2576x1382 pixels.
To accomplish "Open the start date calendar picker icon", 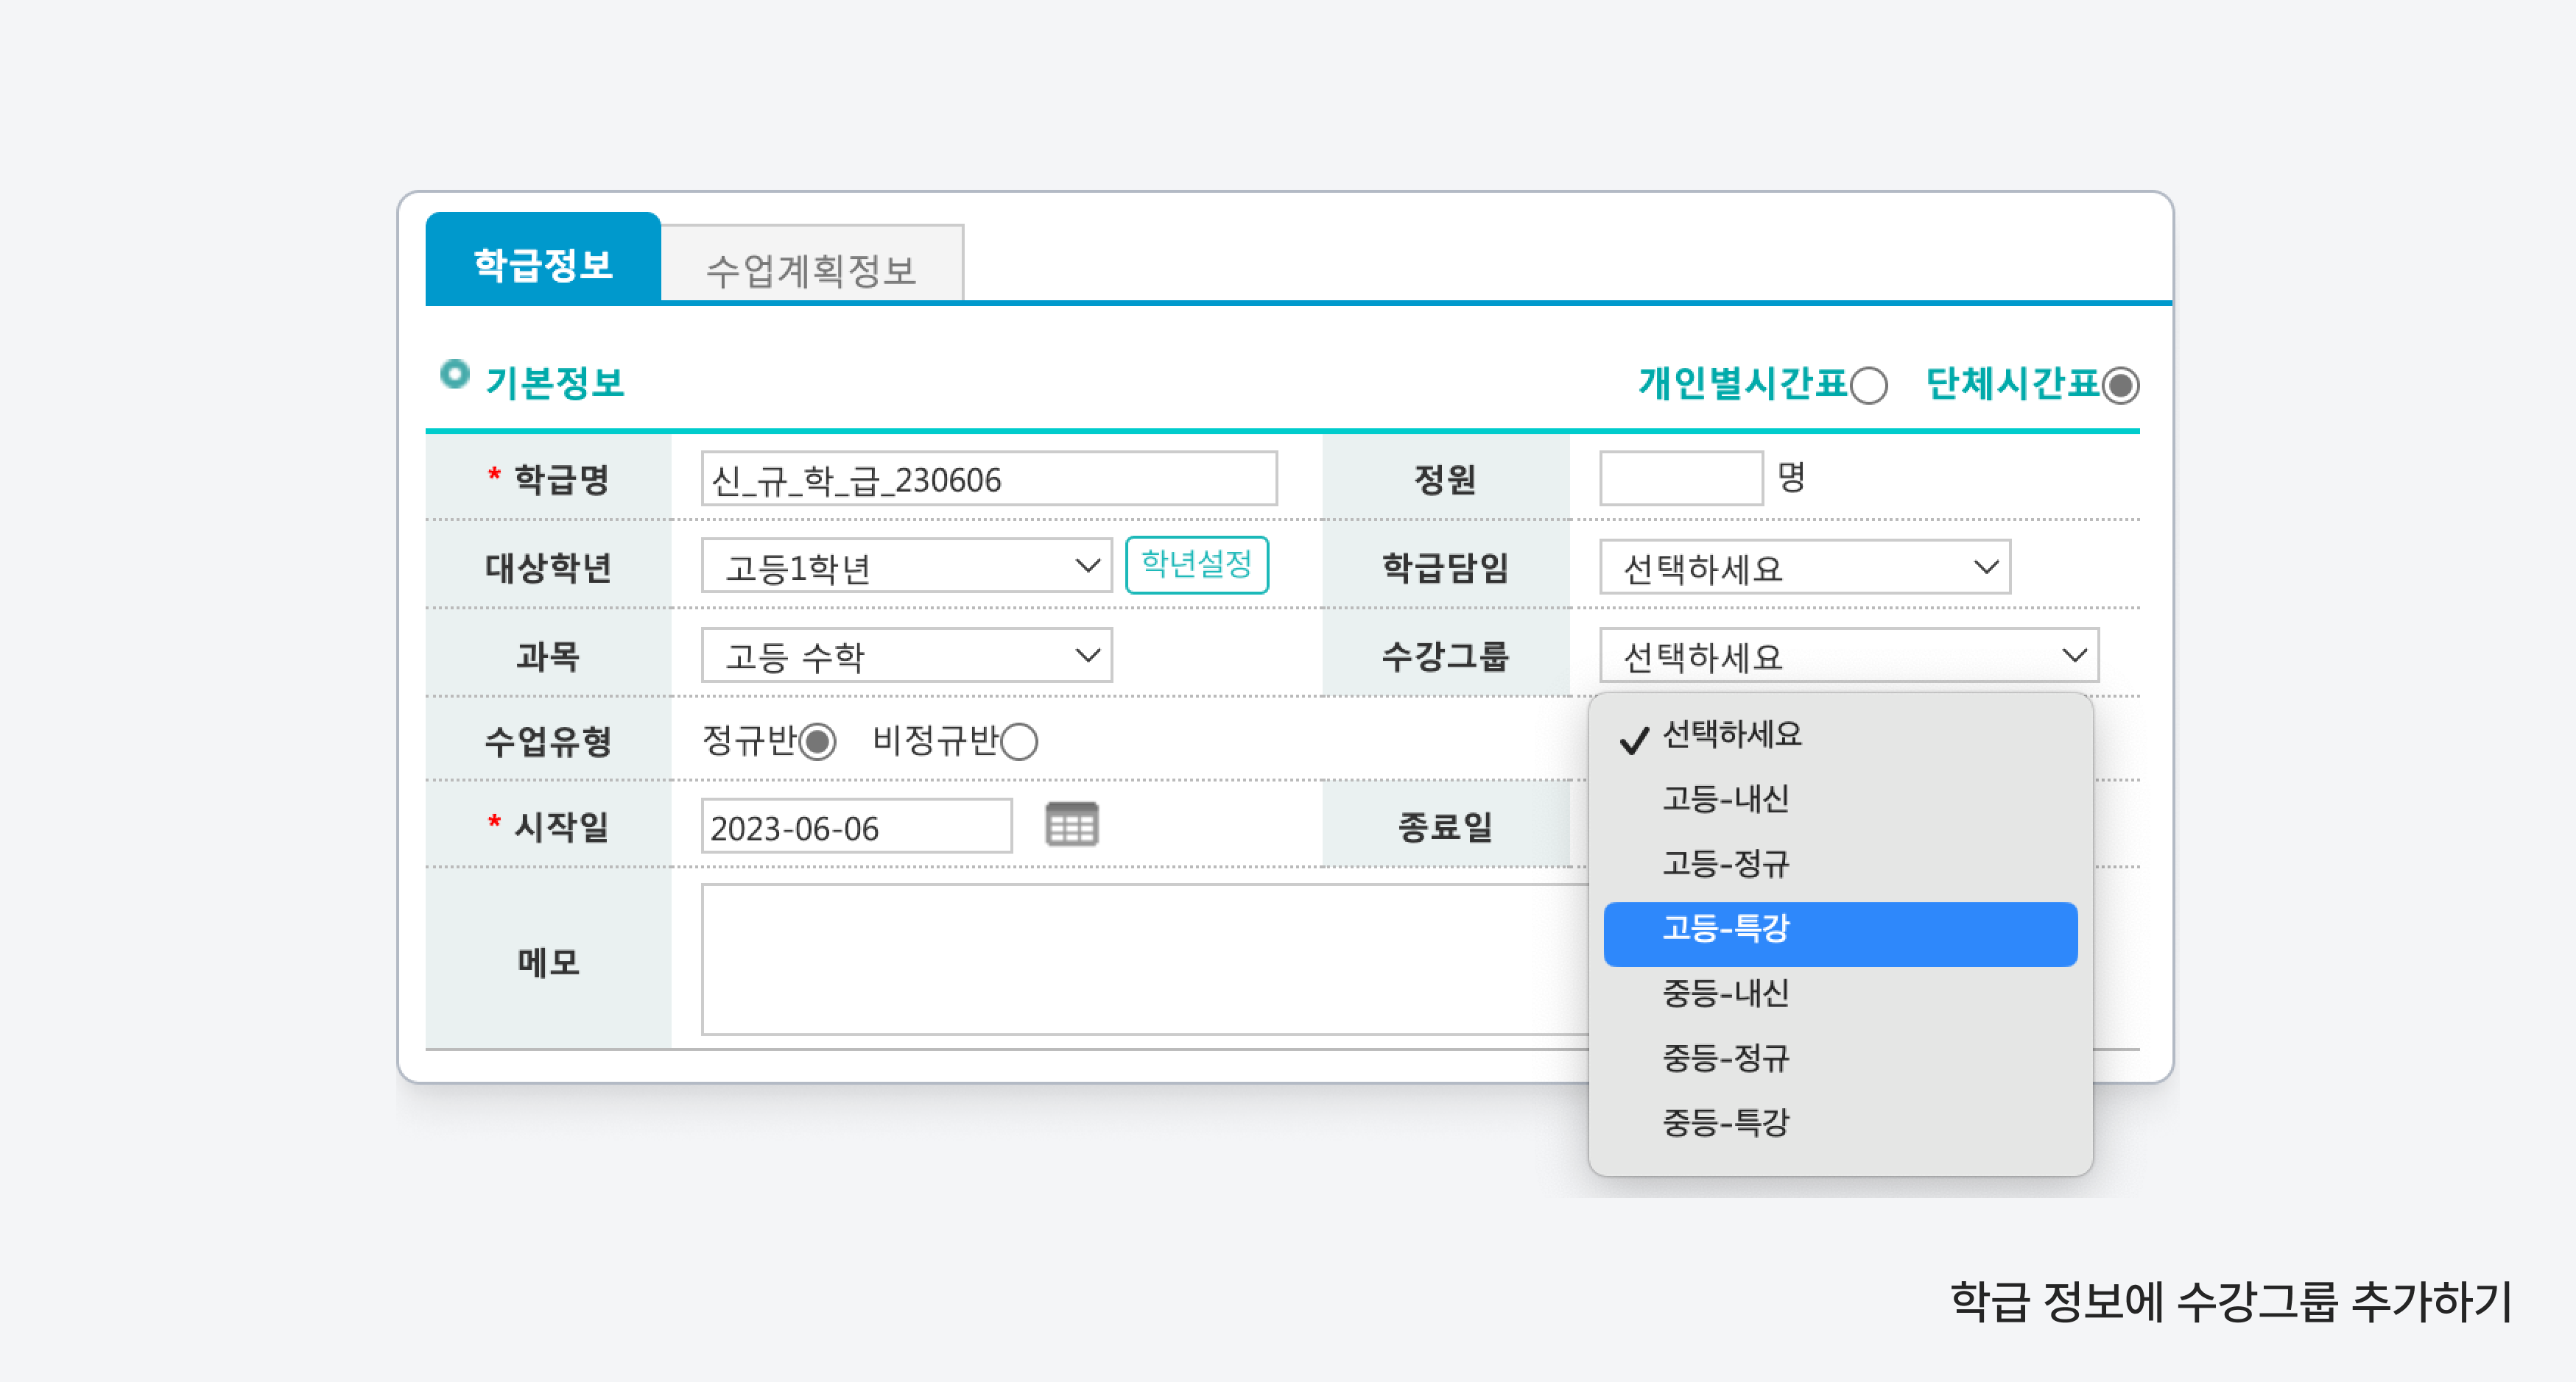I will coord(1071,826).
